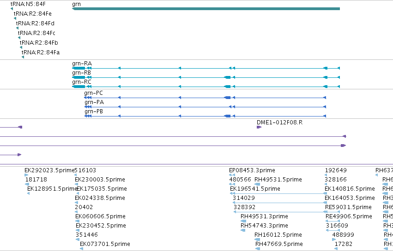393x251 pixels.
Task: Click the DME1-012F08.R arrow glyph
Action: point(259,127)
